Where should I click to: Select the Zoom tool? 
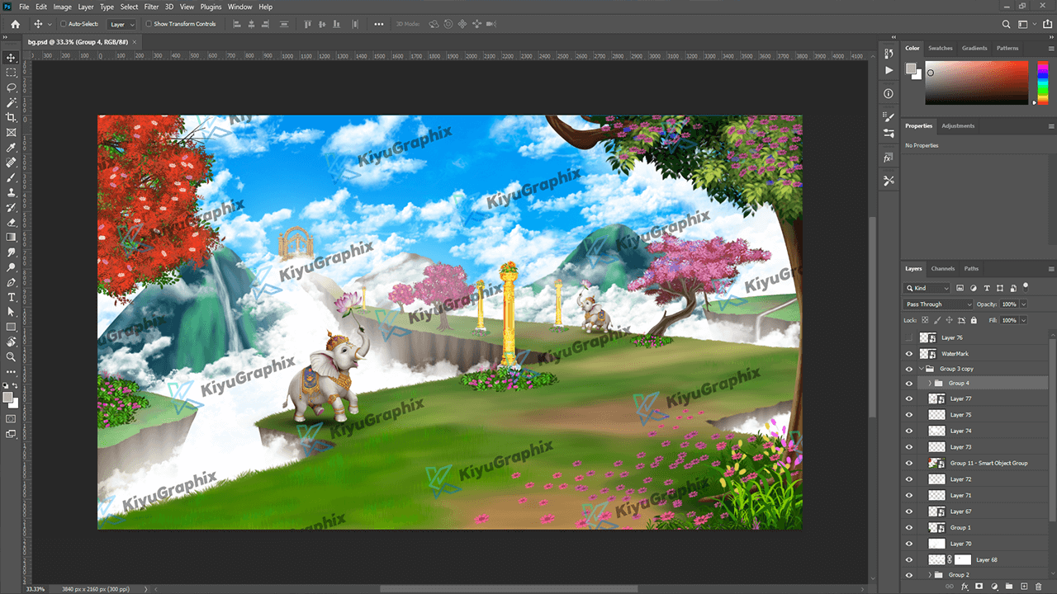(12, 357)
